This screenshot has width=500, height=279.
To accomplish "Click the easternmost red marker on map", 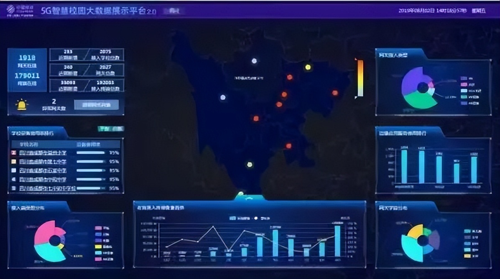I will tap(335, 93).
